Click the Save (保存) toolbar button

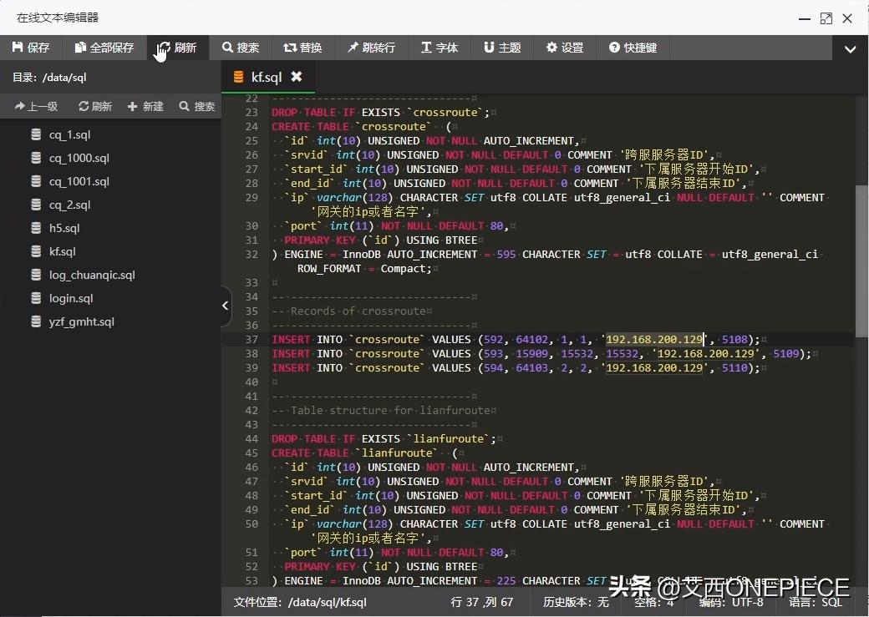pos(31,48)
